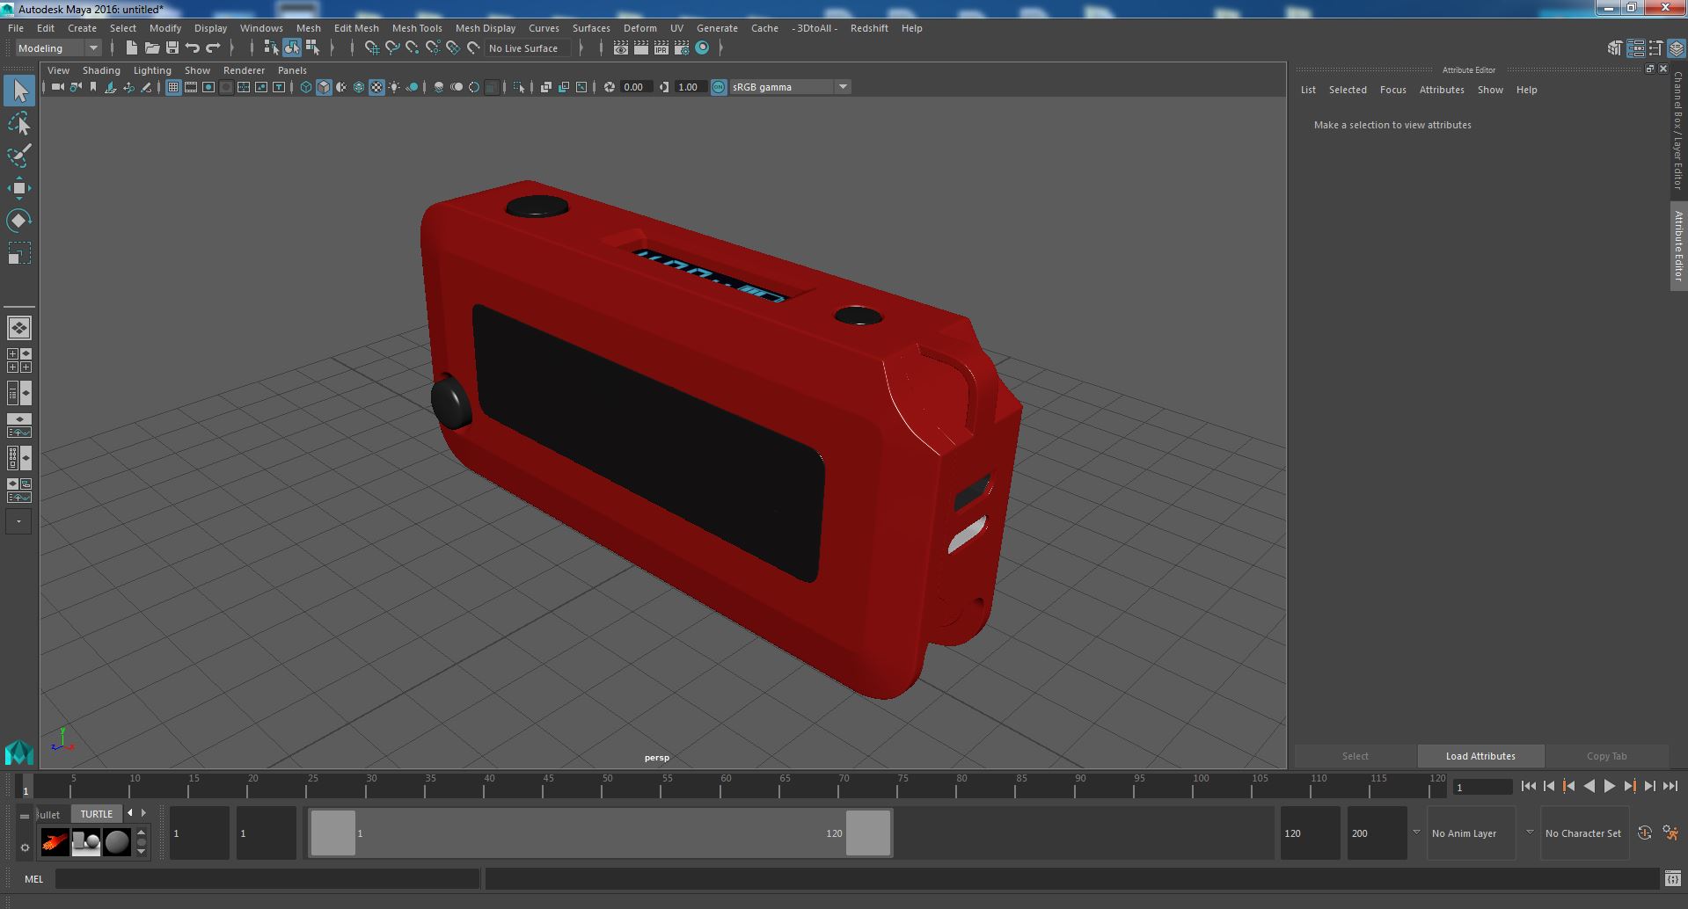Open a scene via folder icon

tap(152, 48)
